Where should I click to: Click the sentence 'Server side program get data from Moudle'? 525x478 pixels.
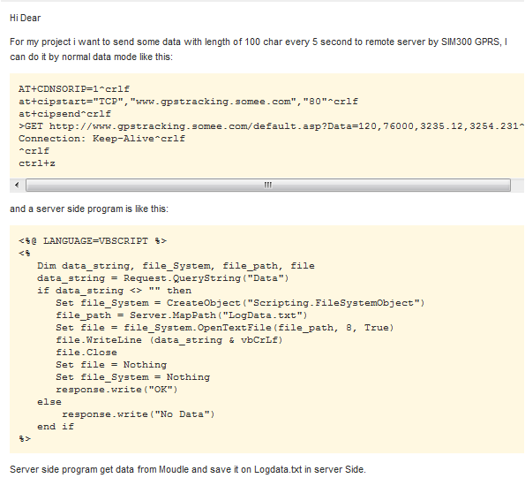[187, 470]
